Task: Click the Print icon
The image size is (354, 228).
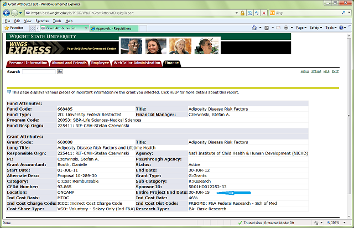Action: [286, 28]
